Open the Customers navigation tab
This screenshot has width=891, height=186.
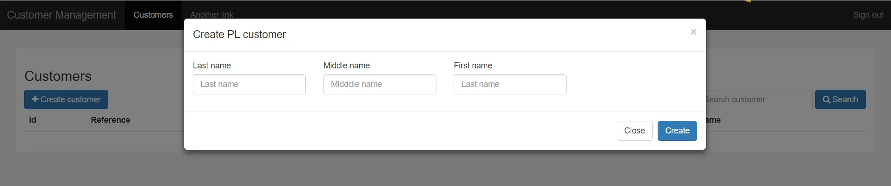tap(153, 15)
